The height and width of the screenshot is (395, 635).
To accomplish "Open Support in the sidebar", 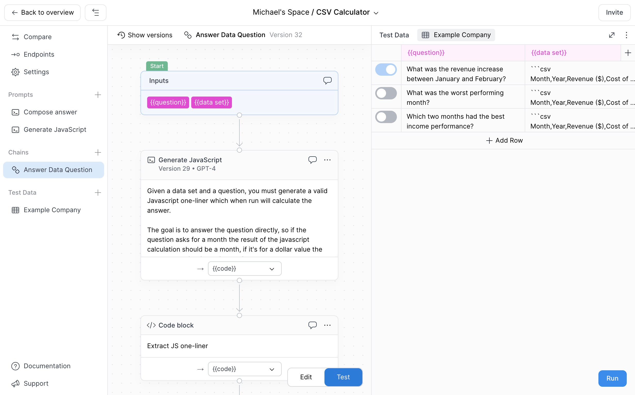I will [53, 383].
